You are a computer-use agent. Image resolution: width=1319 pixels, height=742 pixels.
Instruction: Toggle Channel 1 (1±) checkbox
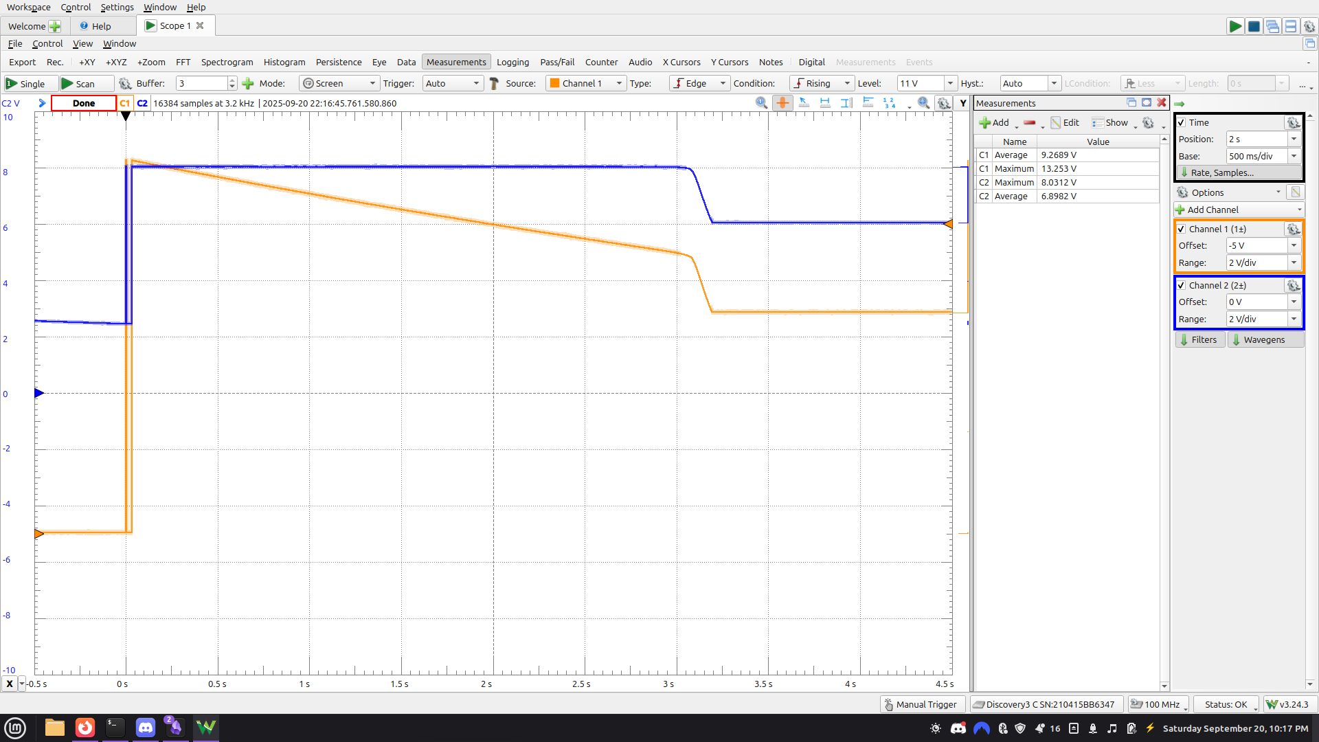pos(1182,229)
